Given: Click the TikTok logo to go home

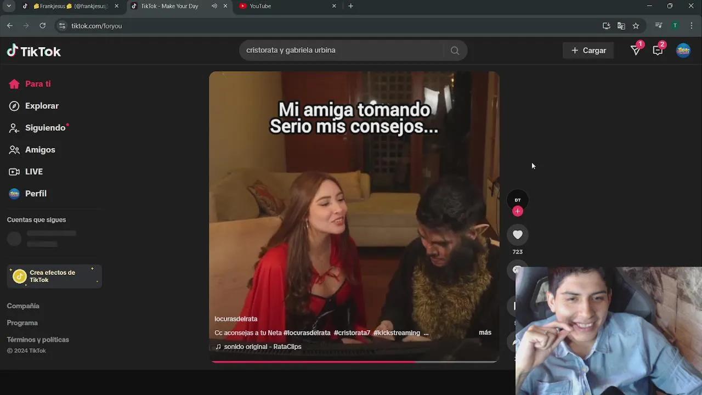Looking at the screenshot, I should pos(33,50).
